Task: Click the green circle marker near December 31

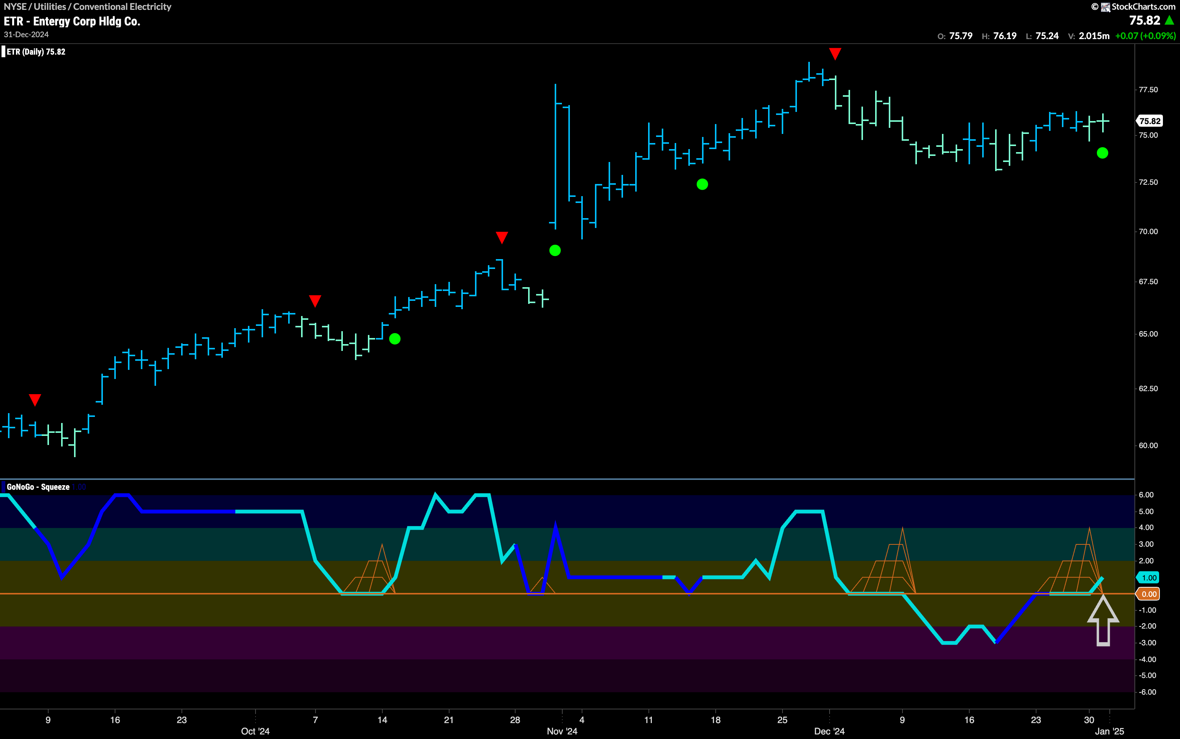Action: click(x=1102, y=153)
